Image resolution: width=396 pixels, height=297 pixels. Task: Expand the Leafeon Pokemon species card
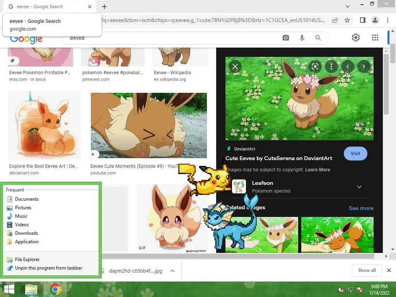(x=359, y=187)
